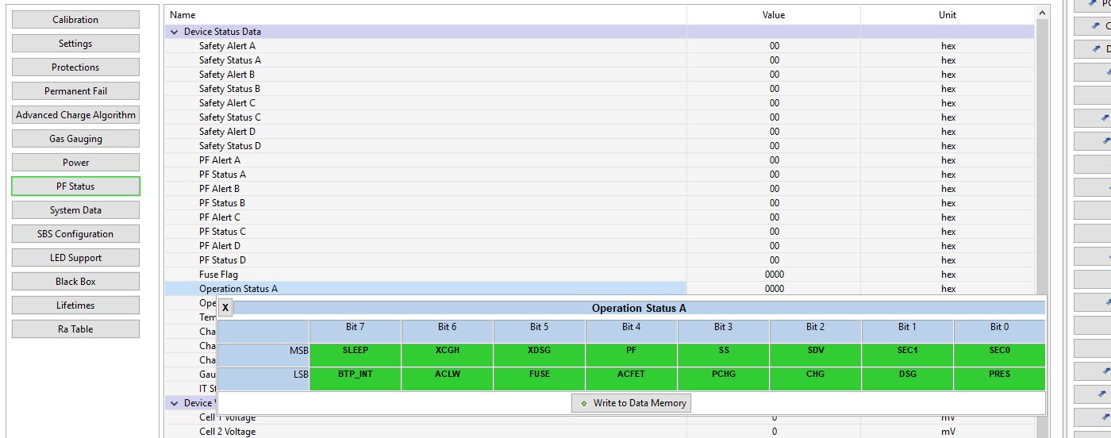Screen dimensions: 1111x438
Task: Toggle the SEC1 bit
Action: click(x=908, y=354)
